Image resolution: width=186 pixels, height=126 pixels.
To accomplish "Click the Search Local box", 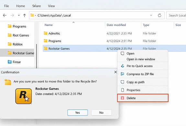I will tap(176, 15).
